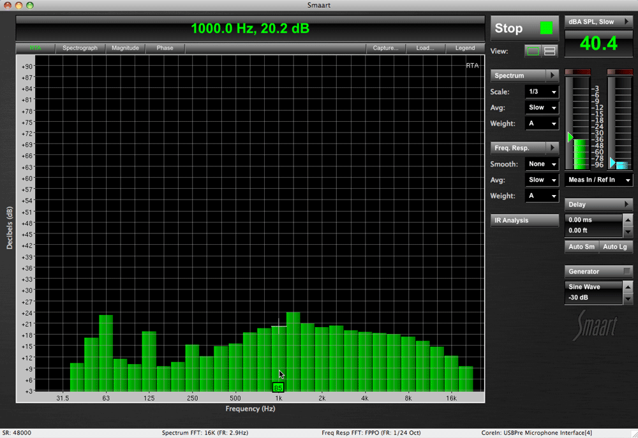Click the 0.00 ft delay field
Viewport: 638px width, 438px height.
(593, 231)
